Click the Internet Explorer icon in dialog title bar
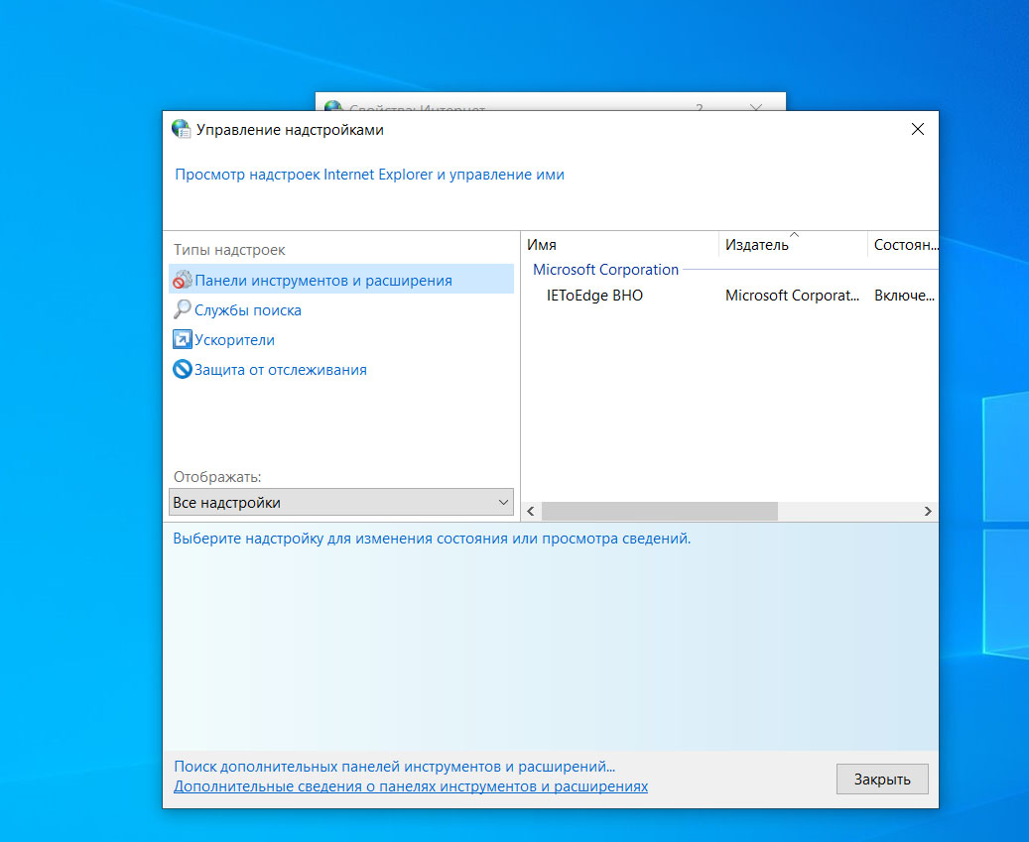 point(180,129)
